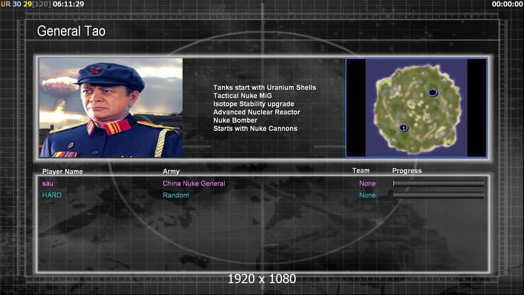Click the 06:11:29 clock overlay
Screen dimensions: 524x295
coord(68,4)
